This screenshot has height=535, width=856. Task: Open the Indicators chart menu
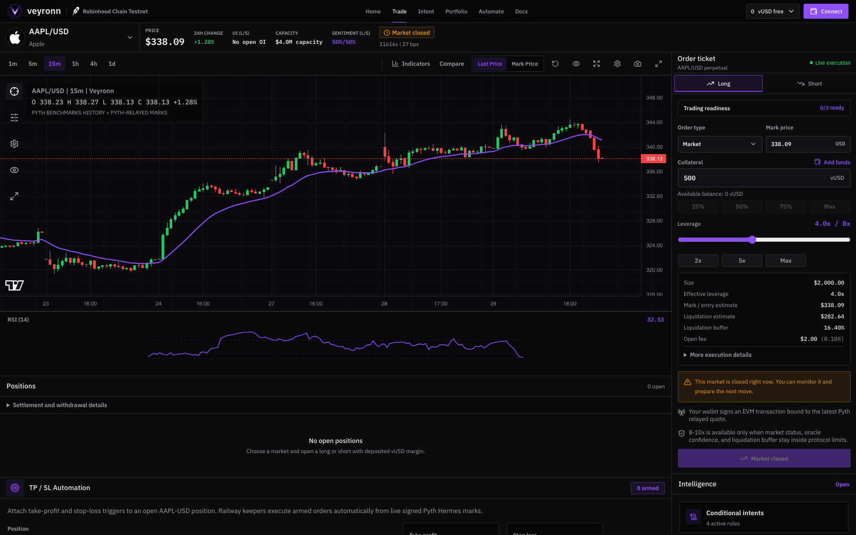click(x=410, y=64)
